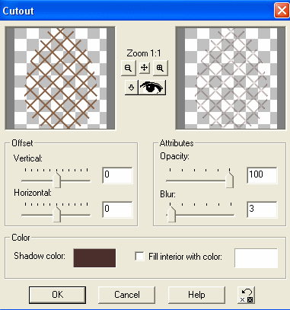Click the eye proof preview button

click(151, 88)
